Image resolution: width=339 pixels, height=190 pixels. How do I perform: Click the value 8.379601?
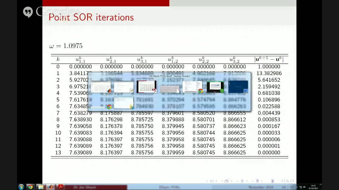(x=173, y=113)
